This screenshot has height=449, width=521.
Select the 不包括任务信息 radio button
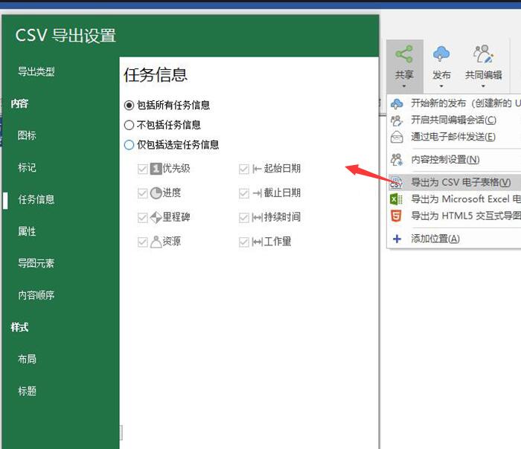129,125
